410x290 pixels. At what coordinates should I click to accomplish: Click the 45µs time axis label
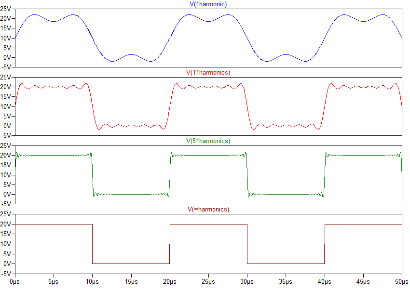[x=363, y=280]
